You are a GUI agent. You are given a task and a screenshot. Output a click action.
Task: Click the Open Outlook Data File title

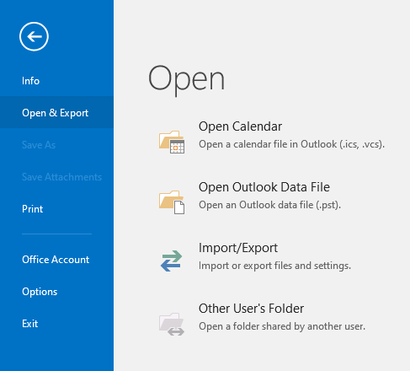coord(264,187)
